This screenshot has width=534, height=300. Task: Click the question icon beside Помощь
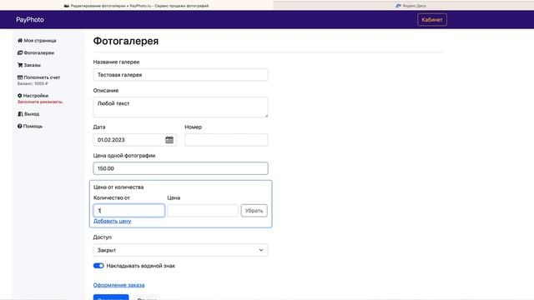pos(19,126)
